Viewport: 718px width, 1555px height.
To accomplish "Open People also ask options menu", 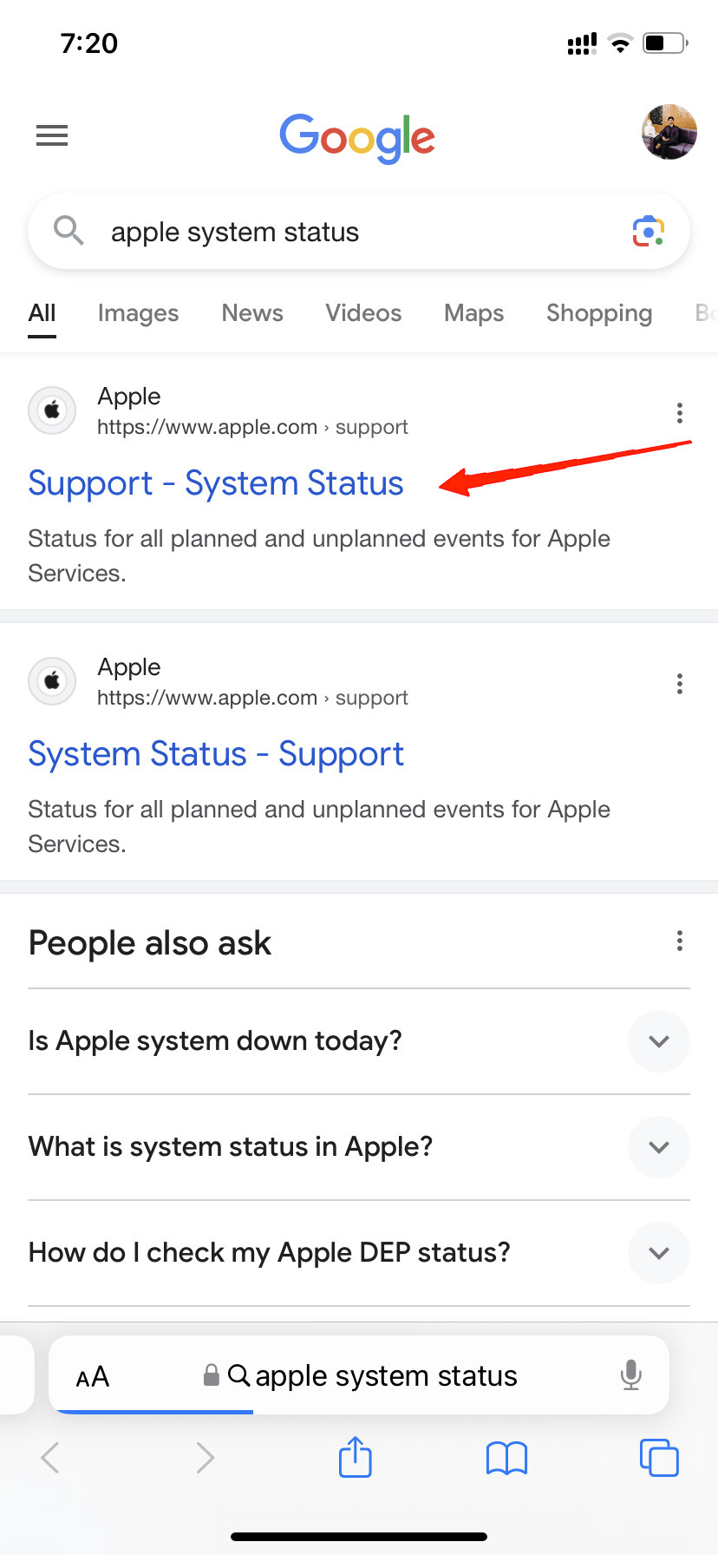I will point(679,941).
